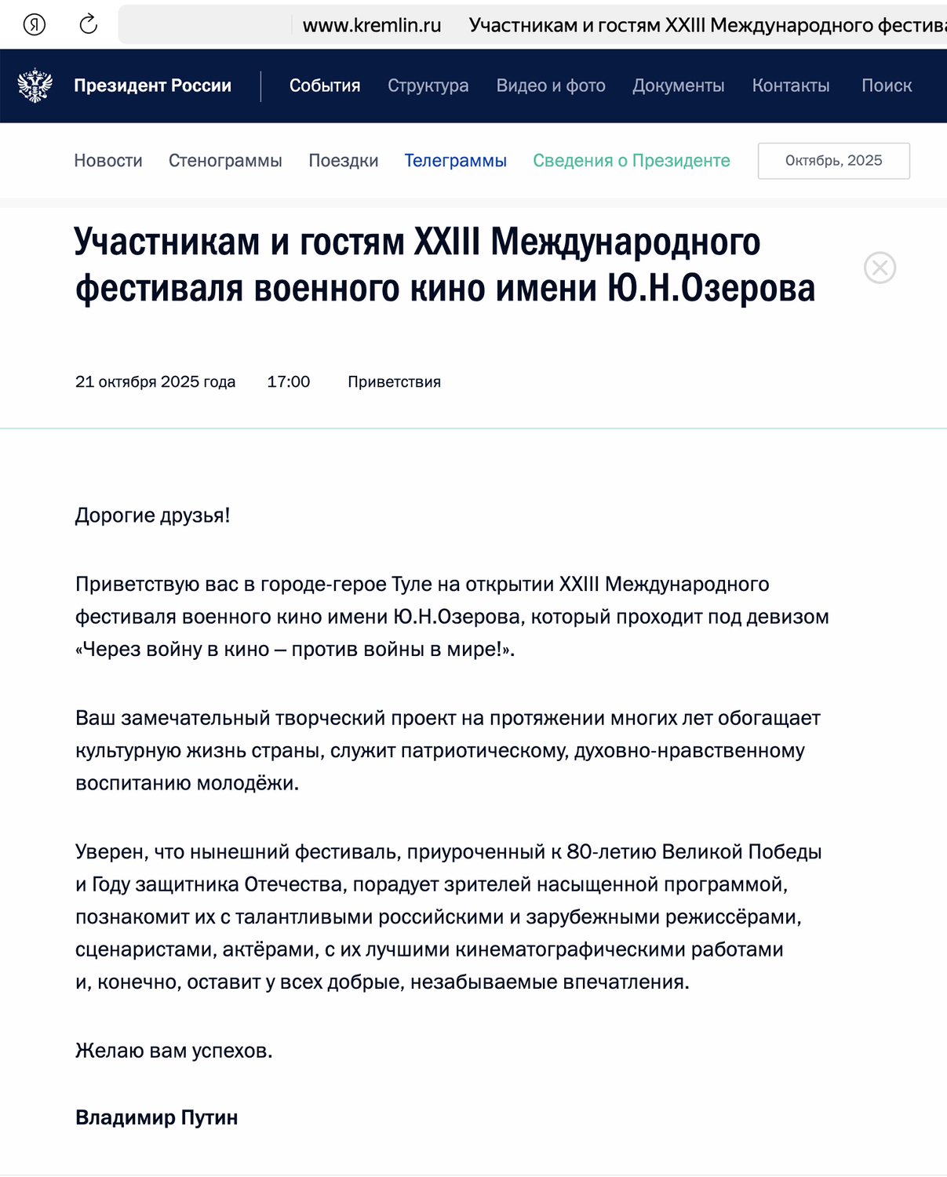Click the double-headed eagle emblem logo
The image size is (947, 1177).
point(35,86)
